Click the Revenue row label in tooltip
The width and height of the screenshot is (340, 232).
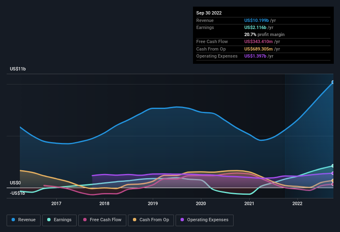pos(205,20)
